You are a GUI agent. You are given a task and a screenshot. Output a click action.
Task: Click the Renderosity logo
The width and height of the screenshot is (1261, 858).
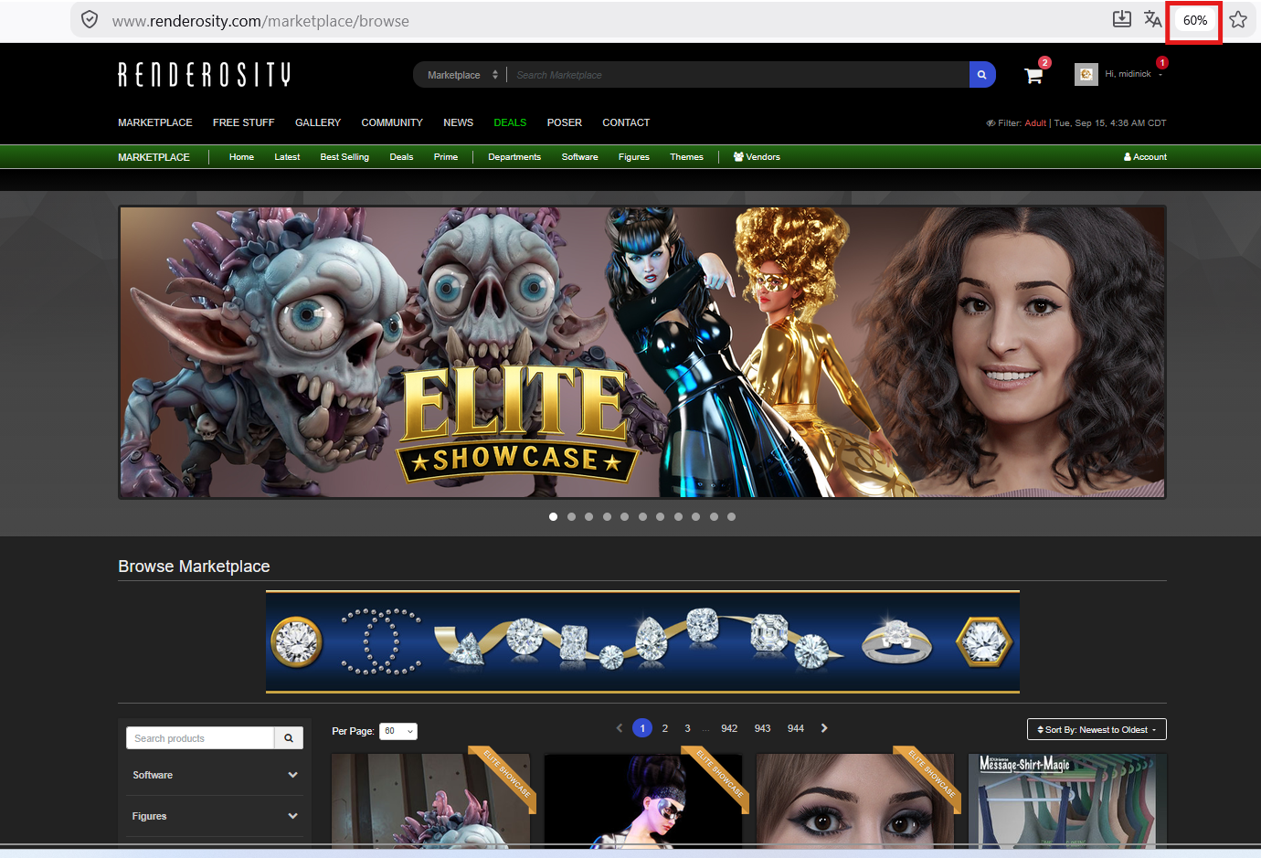(x=205, y=74)
